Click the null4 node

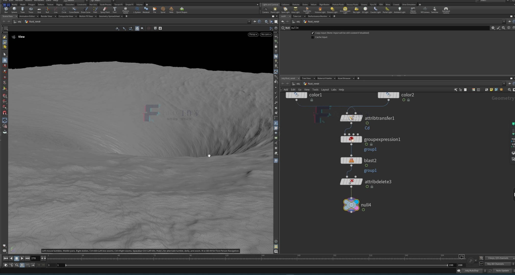click(351, 205)
